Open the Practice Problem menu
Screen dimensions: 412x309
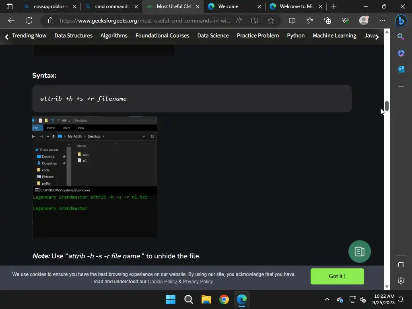(258, 35)
